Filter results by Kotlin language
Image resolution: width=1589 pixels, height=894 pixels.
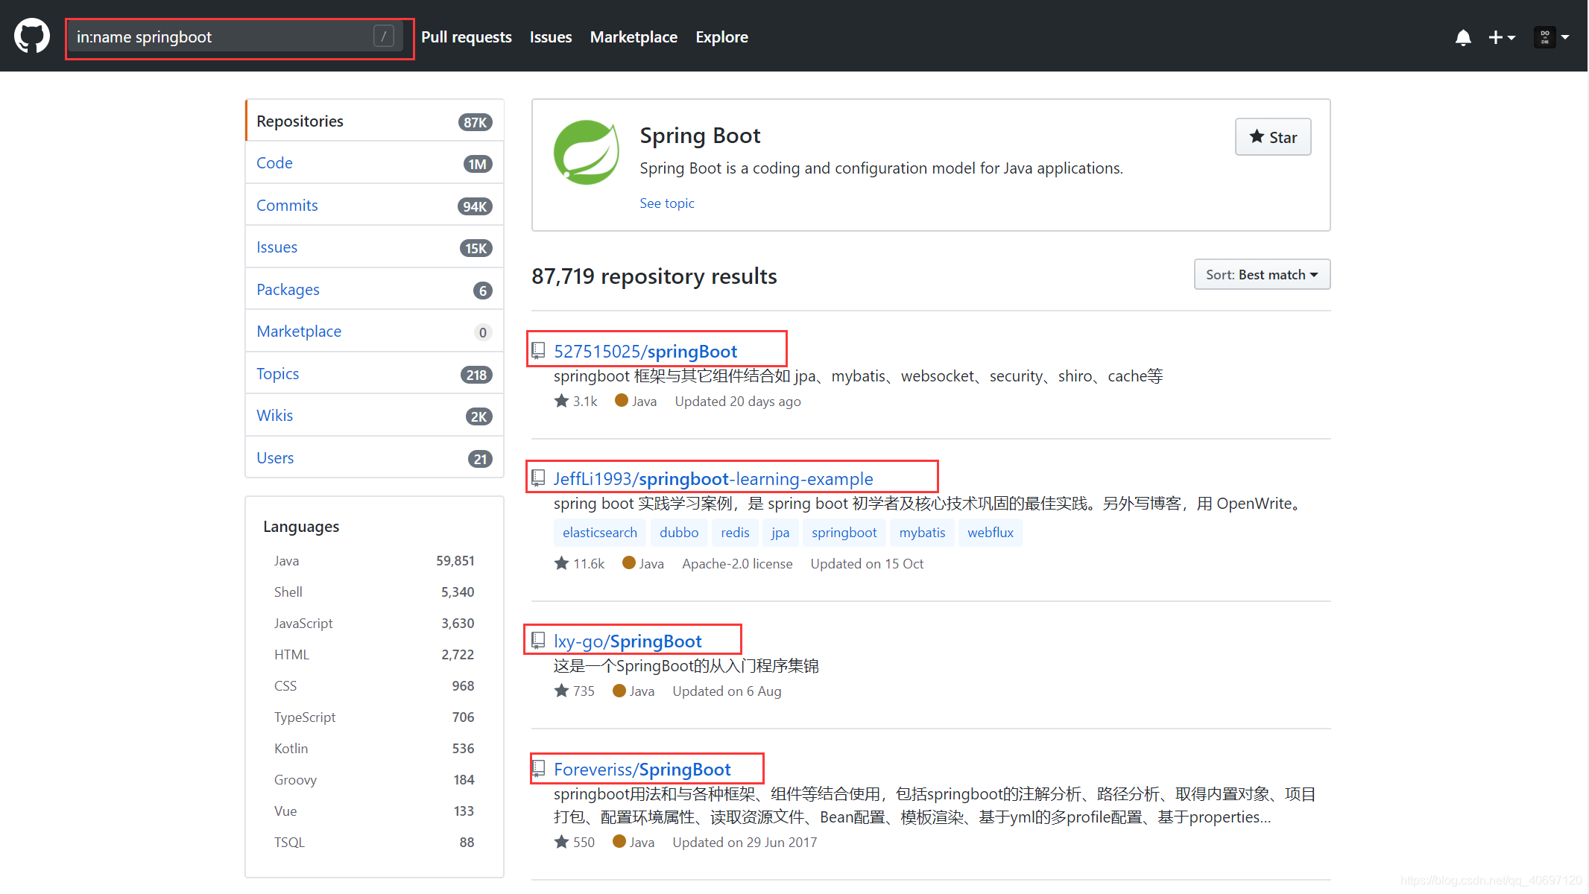pos(374,749)
